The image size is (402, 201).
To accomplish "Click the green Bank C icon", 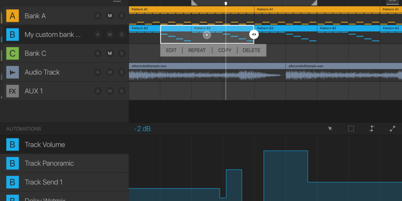I will [12, 54].
